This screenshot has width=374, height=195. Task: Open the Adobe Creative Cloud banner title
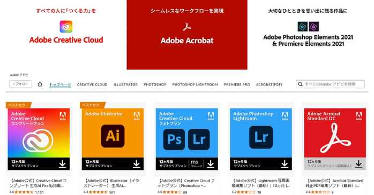pos(66,40)
